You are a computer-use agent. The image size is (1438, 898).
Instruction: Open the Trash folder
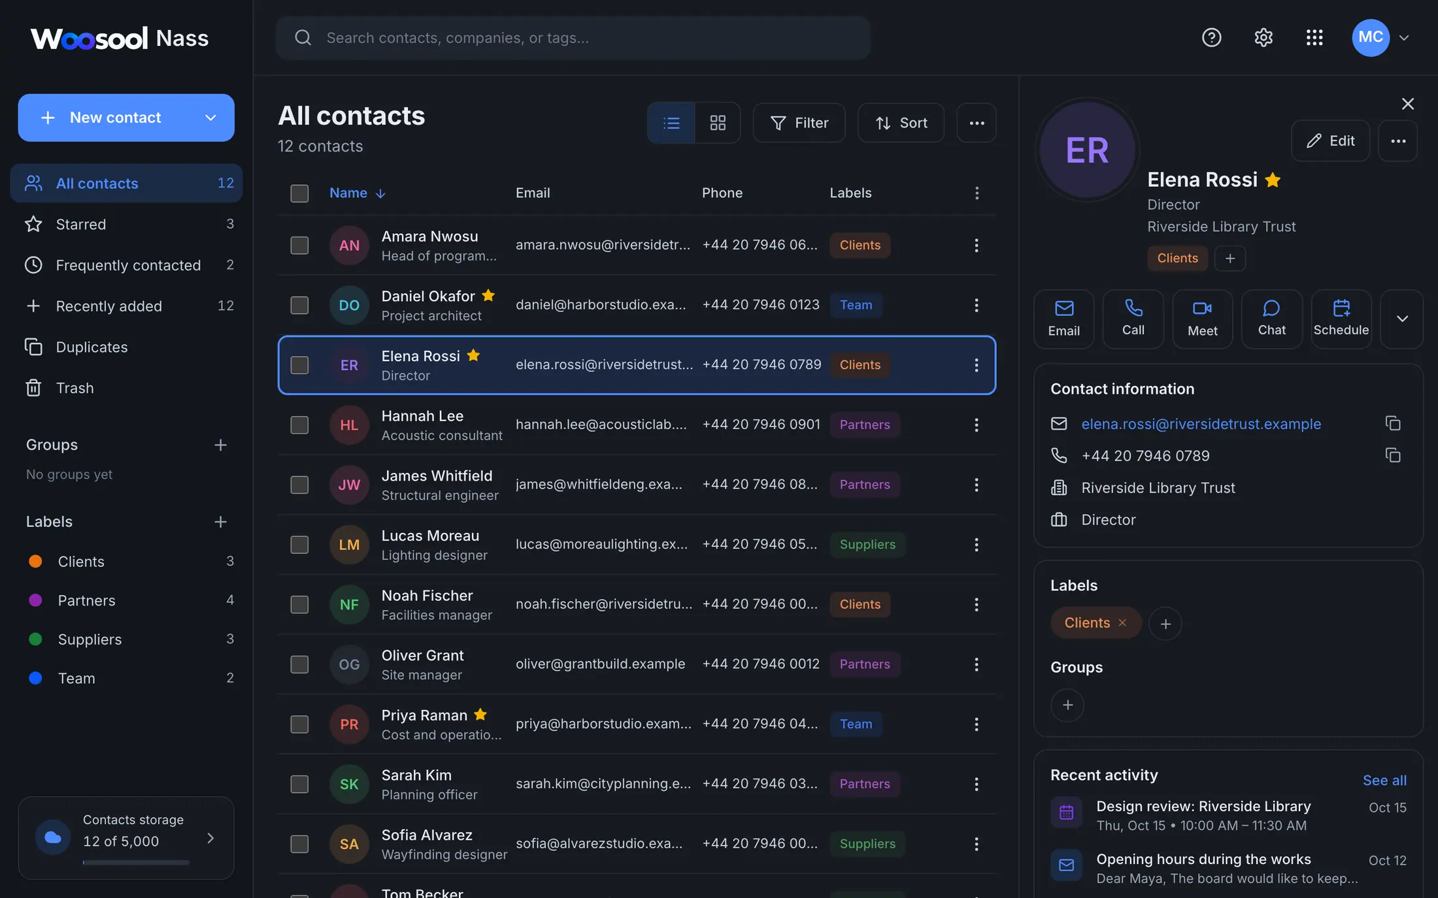tap(126, 388)
